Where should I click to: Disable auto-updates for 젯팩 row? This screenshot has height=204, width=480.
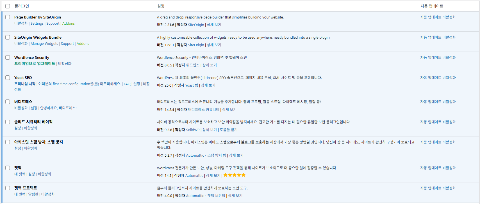click(x=438, y=168)
